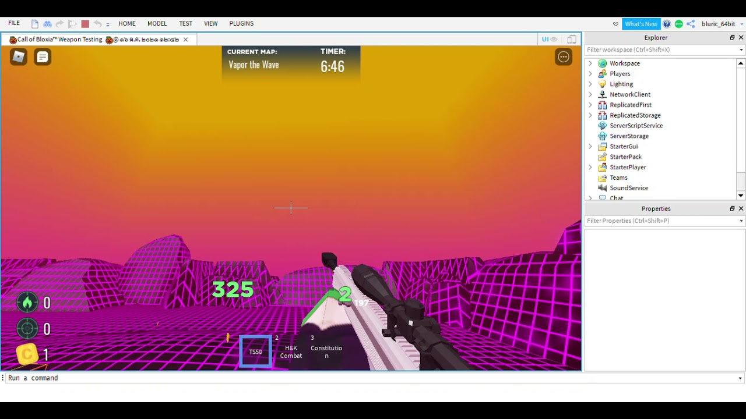The height and width of the screenshot is (419, 746).
Task: Select the ReplicatedFirst icon
Action: tap(603, 105)
